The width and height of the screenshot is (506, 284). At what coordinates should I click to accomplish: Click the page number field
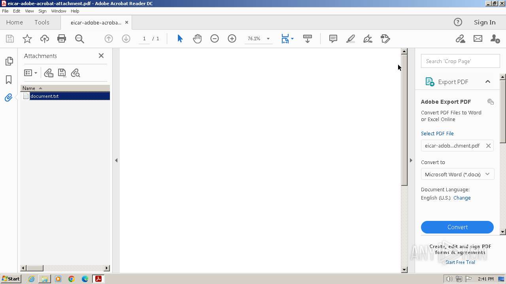pos(144,39)
